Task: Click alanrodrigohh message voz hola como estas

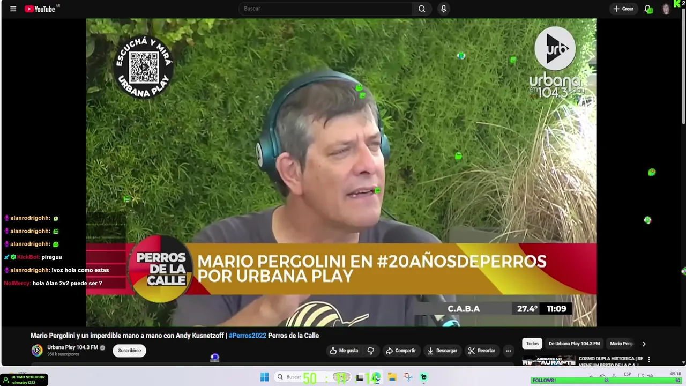Action: point(80,270)
